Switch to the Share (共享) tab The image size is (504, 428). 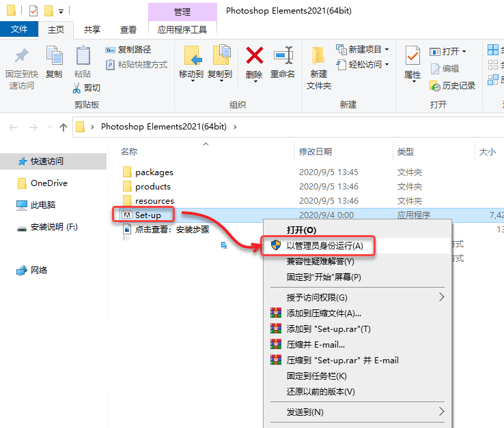point(92,30)
